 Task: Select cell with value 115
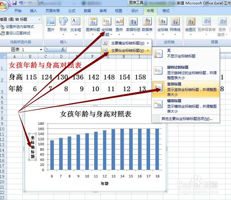pyautogui.click(x=30, y=77)
